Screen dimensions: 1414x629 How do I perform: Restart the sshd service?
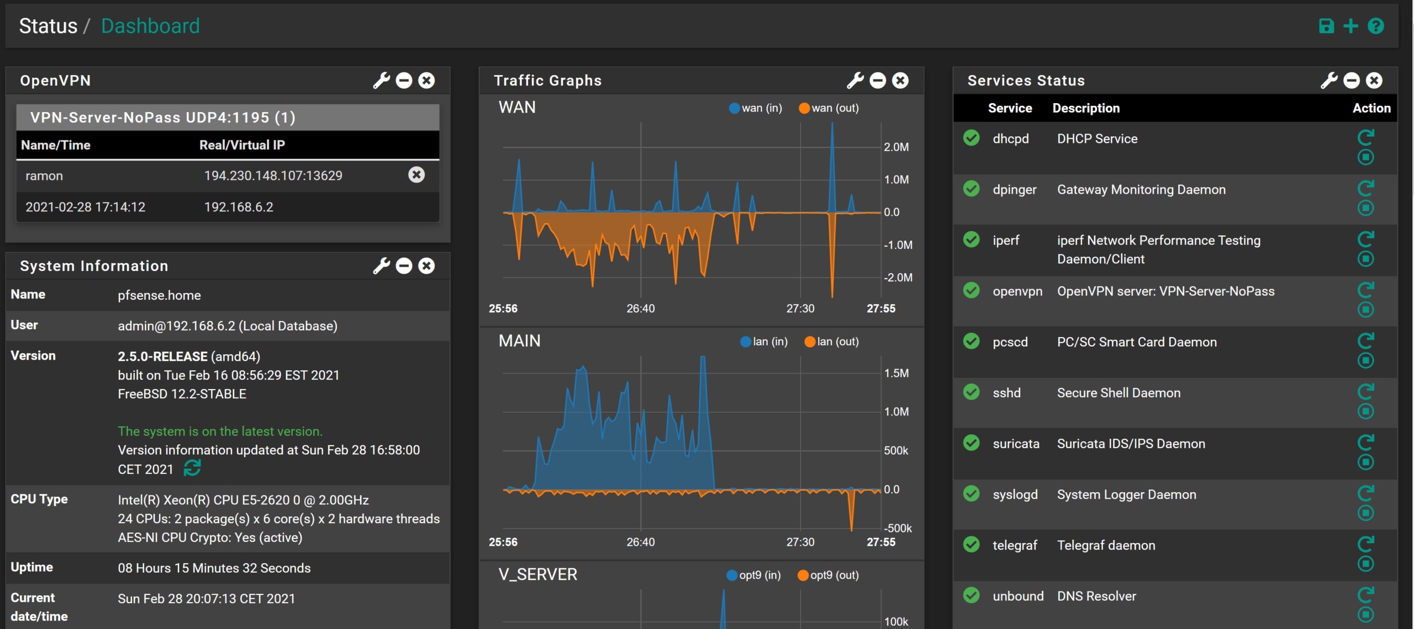click(1365, 391)
